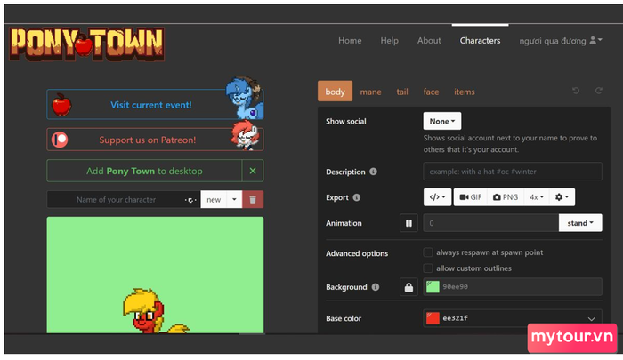Click the apple icon on event banner
This screenshot has width=623, height=360.
[x=61, y=105]
